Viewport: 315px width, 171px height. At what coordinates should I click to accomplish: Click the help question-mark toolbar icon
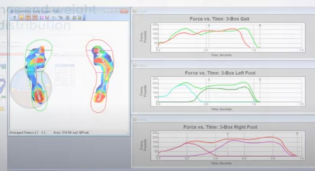click(14, 18)
